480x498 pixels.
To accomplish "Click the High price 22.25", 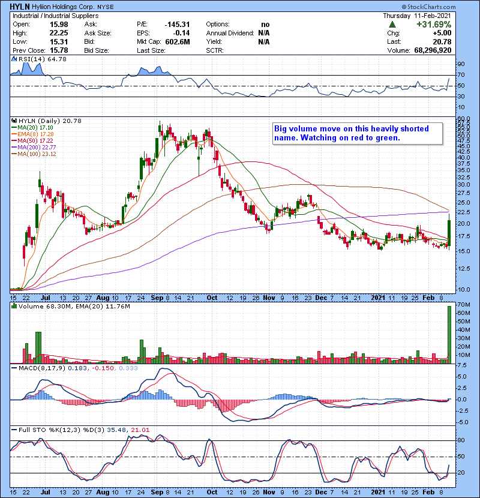I will point(59,33).
